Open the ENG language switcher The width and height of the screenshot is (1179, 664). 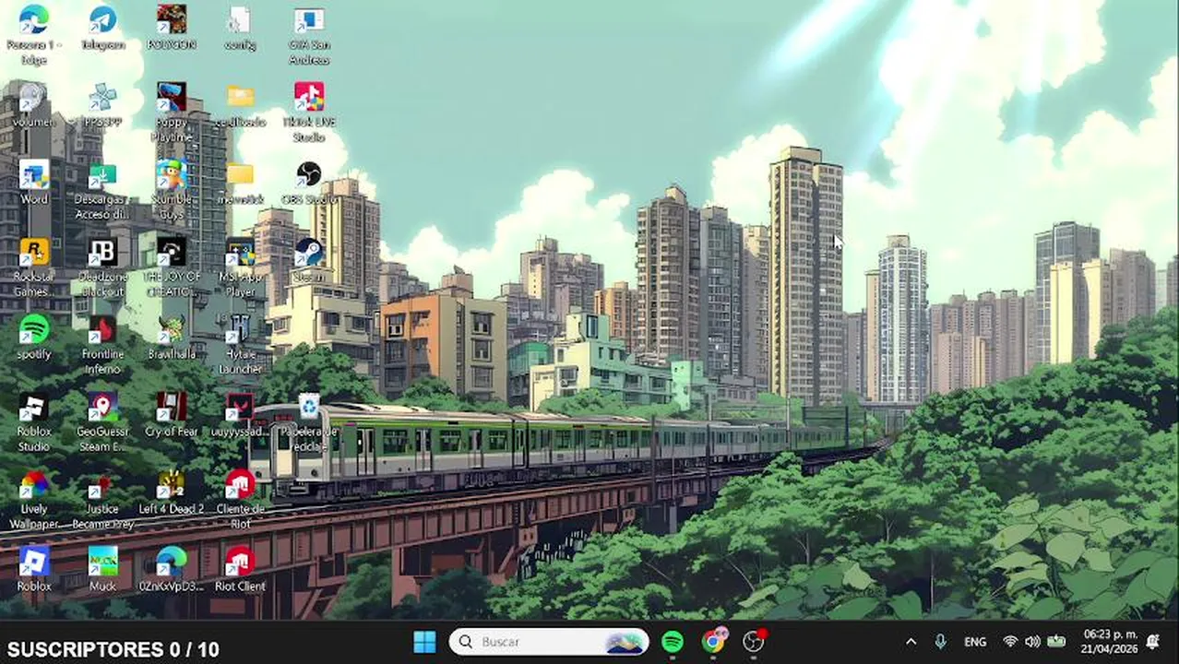point(975,642)
